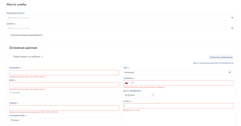Open the Муниципалитет dropdown list

[121, 18]
